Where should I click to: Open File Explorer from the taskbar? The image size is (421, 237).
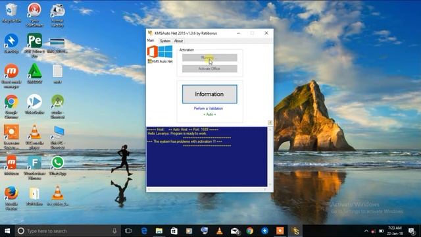(159, 231)
